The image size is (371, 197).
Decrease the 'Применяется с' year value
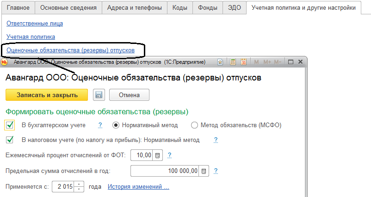click(x=79, y=189)
